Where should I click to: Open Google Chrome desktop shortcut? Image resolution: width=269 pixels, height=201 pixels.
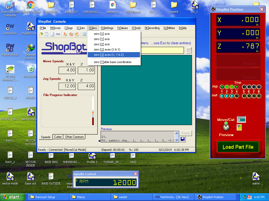[x=30, y=7]
